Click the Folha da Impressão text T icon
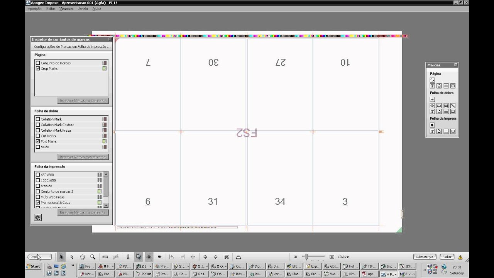This screenshot has height=278, width=494. click(x=432, y=131)
